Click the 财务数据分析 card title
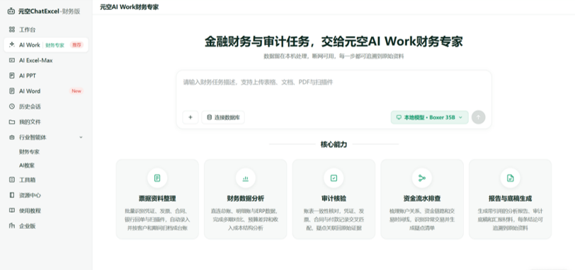The width and height of the screenshot is (575, 270). [x=245, y=199]
